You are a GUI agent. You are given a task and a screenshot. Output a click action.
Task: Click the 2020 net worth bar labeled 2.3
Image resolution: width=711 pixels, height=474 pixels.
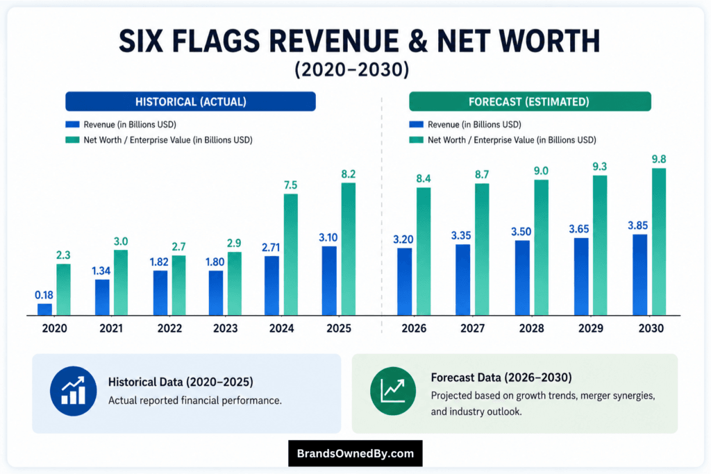pos(63,289)
